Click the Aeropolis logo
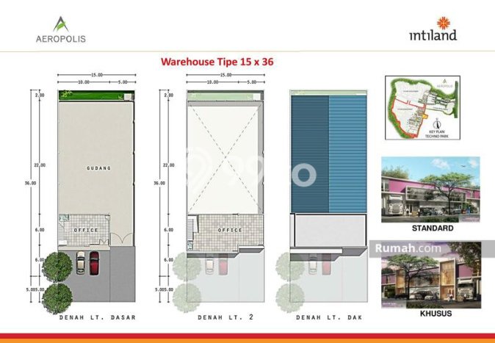The height and width of the screenshot is (343, 495). click(61, 29)
